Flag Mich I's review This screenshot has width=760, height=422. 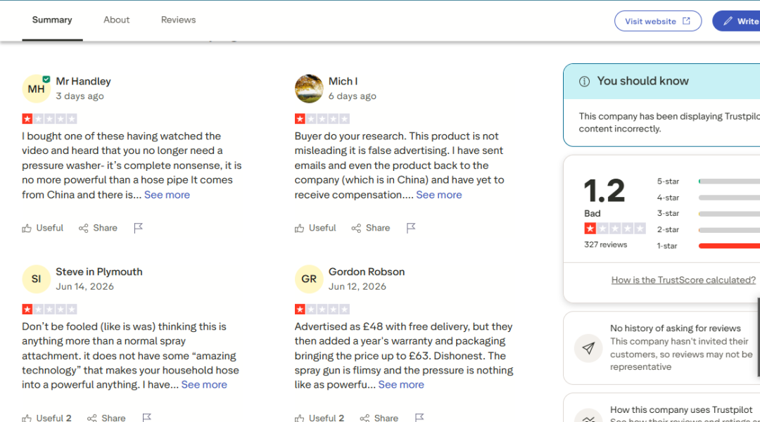[411, 228]
